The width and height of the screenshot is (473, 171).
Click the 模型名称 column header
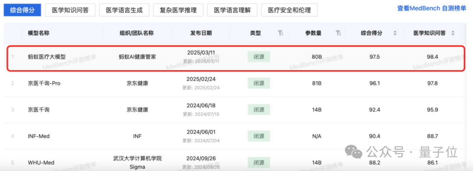coord(39,33)
